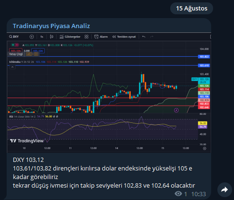This screenshot has width=234, height=200.
Task: Click the cyan 103.126 last price label
Action: 204,80
